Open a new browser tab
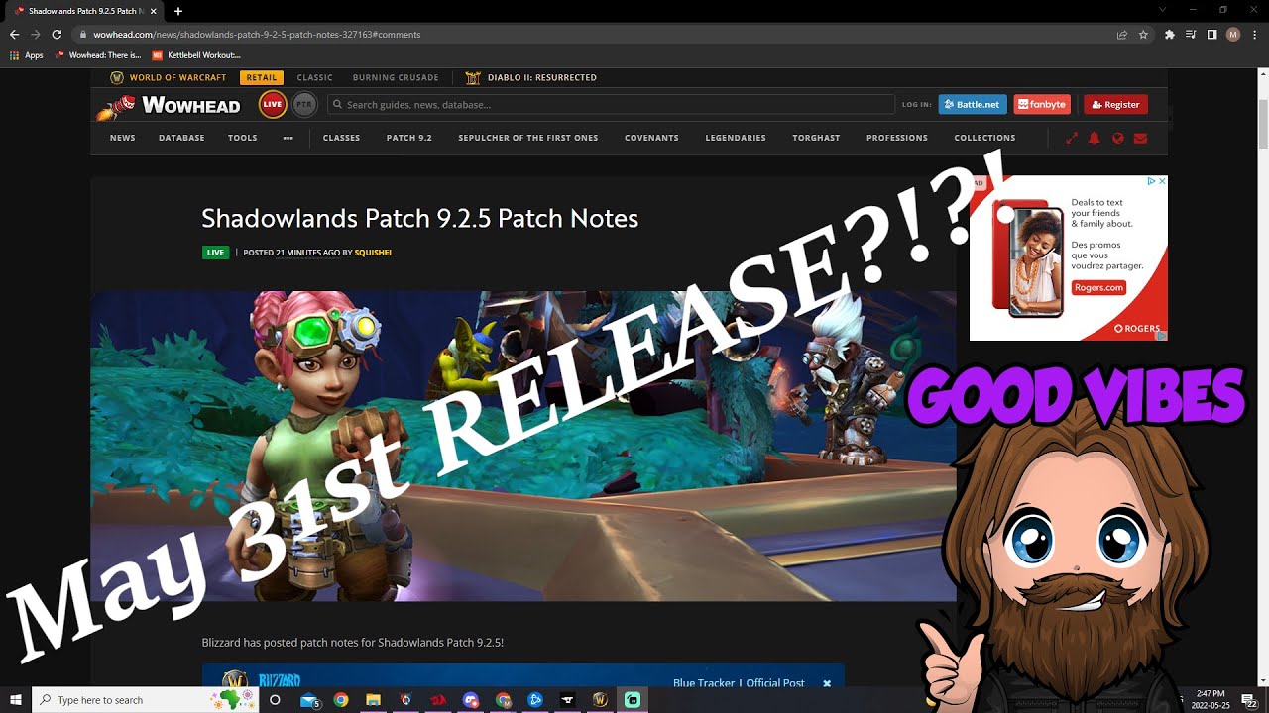 click(178, 11)
